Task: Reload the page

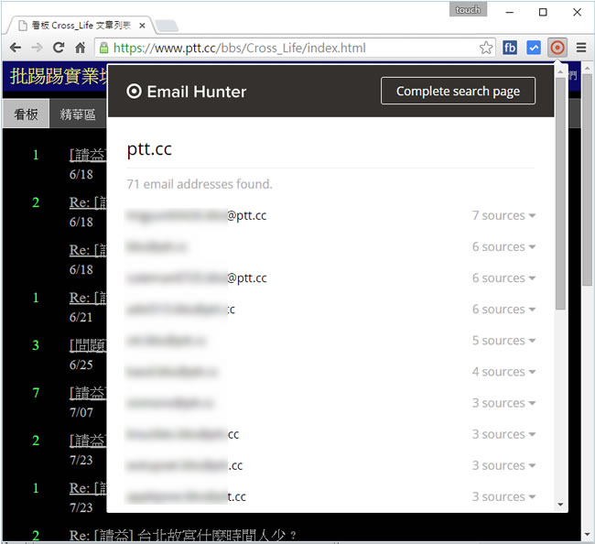Action: (x=59, y=48)
